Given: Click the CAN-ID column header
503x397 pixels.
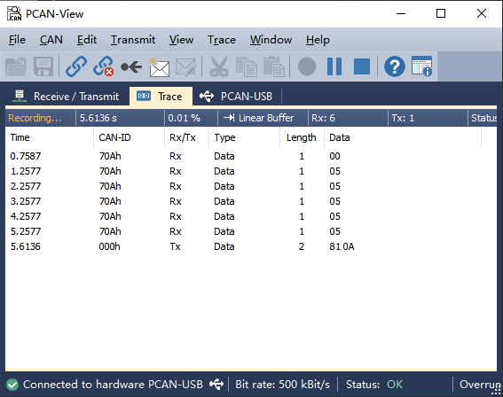Looking at the screenshot, I should 114,137.
